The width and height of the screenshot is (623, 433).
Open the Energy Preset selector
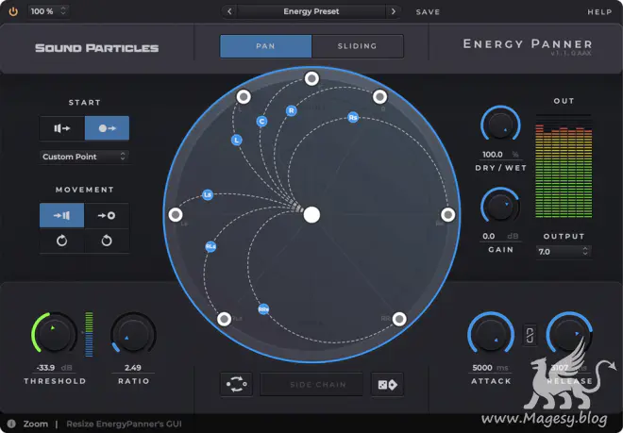(x=311, y=11)
